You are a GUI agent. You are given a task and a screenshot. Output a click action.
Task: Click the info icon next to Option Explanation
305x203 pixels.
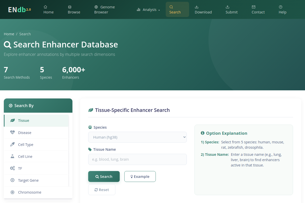click(x=203, y=133)
